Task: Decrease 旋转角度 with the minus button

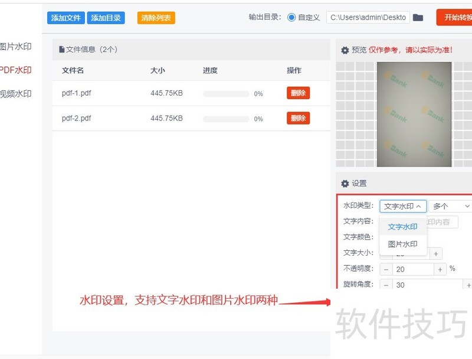Action: [x=385, y=285]
